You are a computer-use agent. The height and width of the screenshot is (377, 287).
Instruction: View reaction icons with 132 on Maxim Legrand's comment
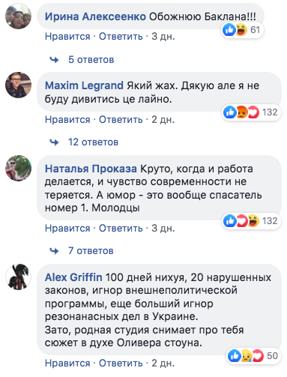251,112
